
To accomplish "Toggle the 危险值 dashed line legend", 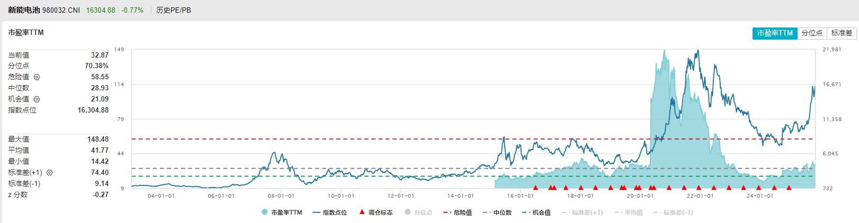I will click(x=459, y=212).
